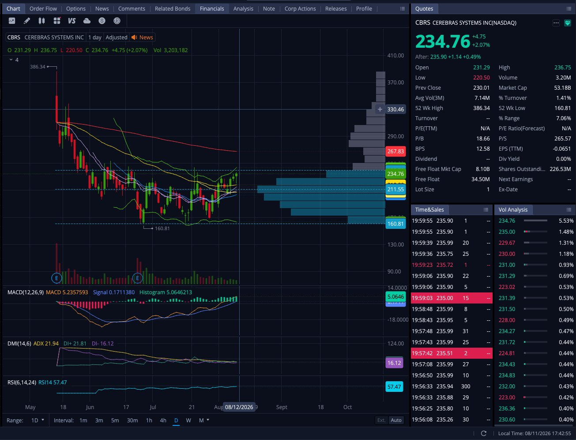Screen dimensions: 576x440
Task: Click the earnings E marker near June
Action: [x=138, y=278]
